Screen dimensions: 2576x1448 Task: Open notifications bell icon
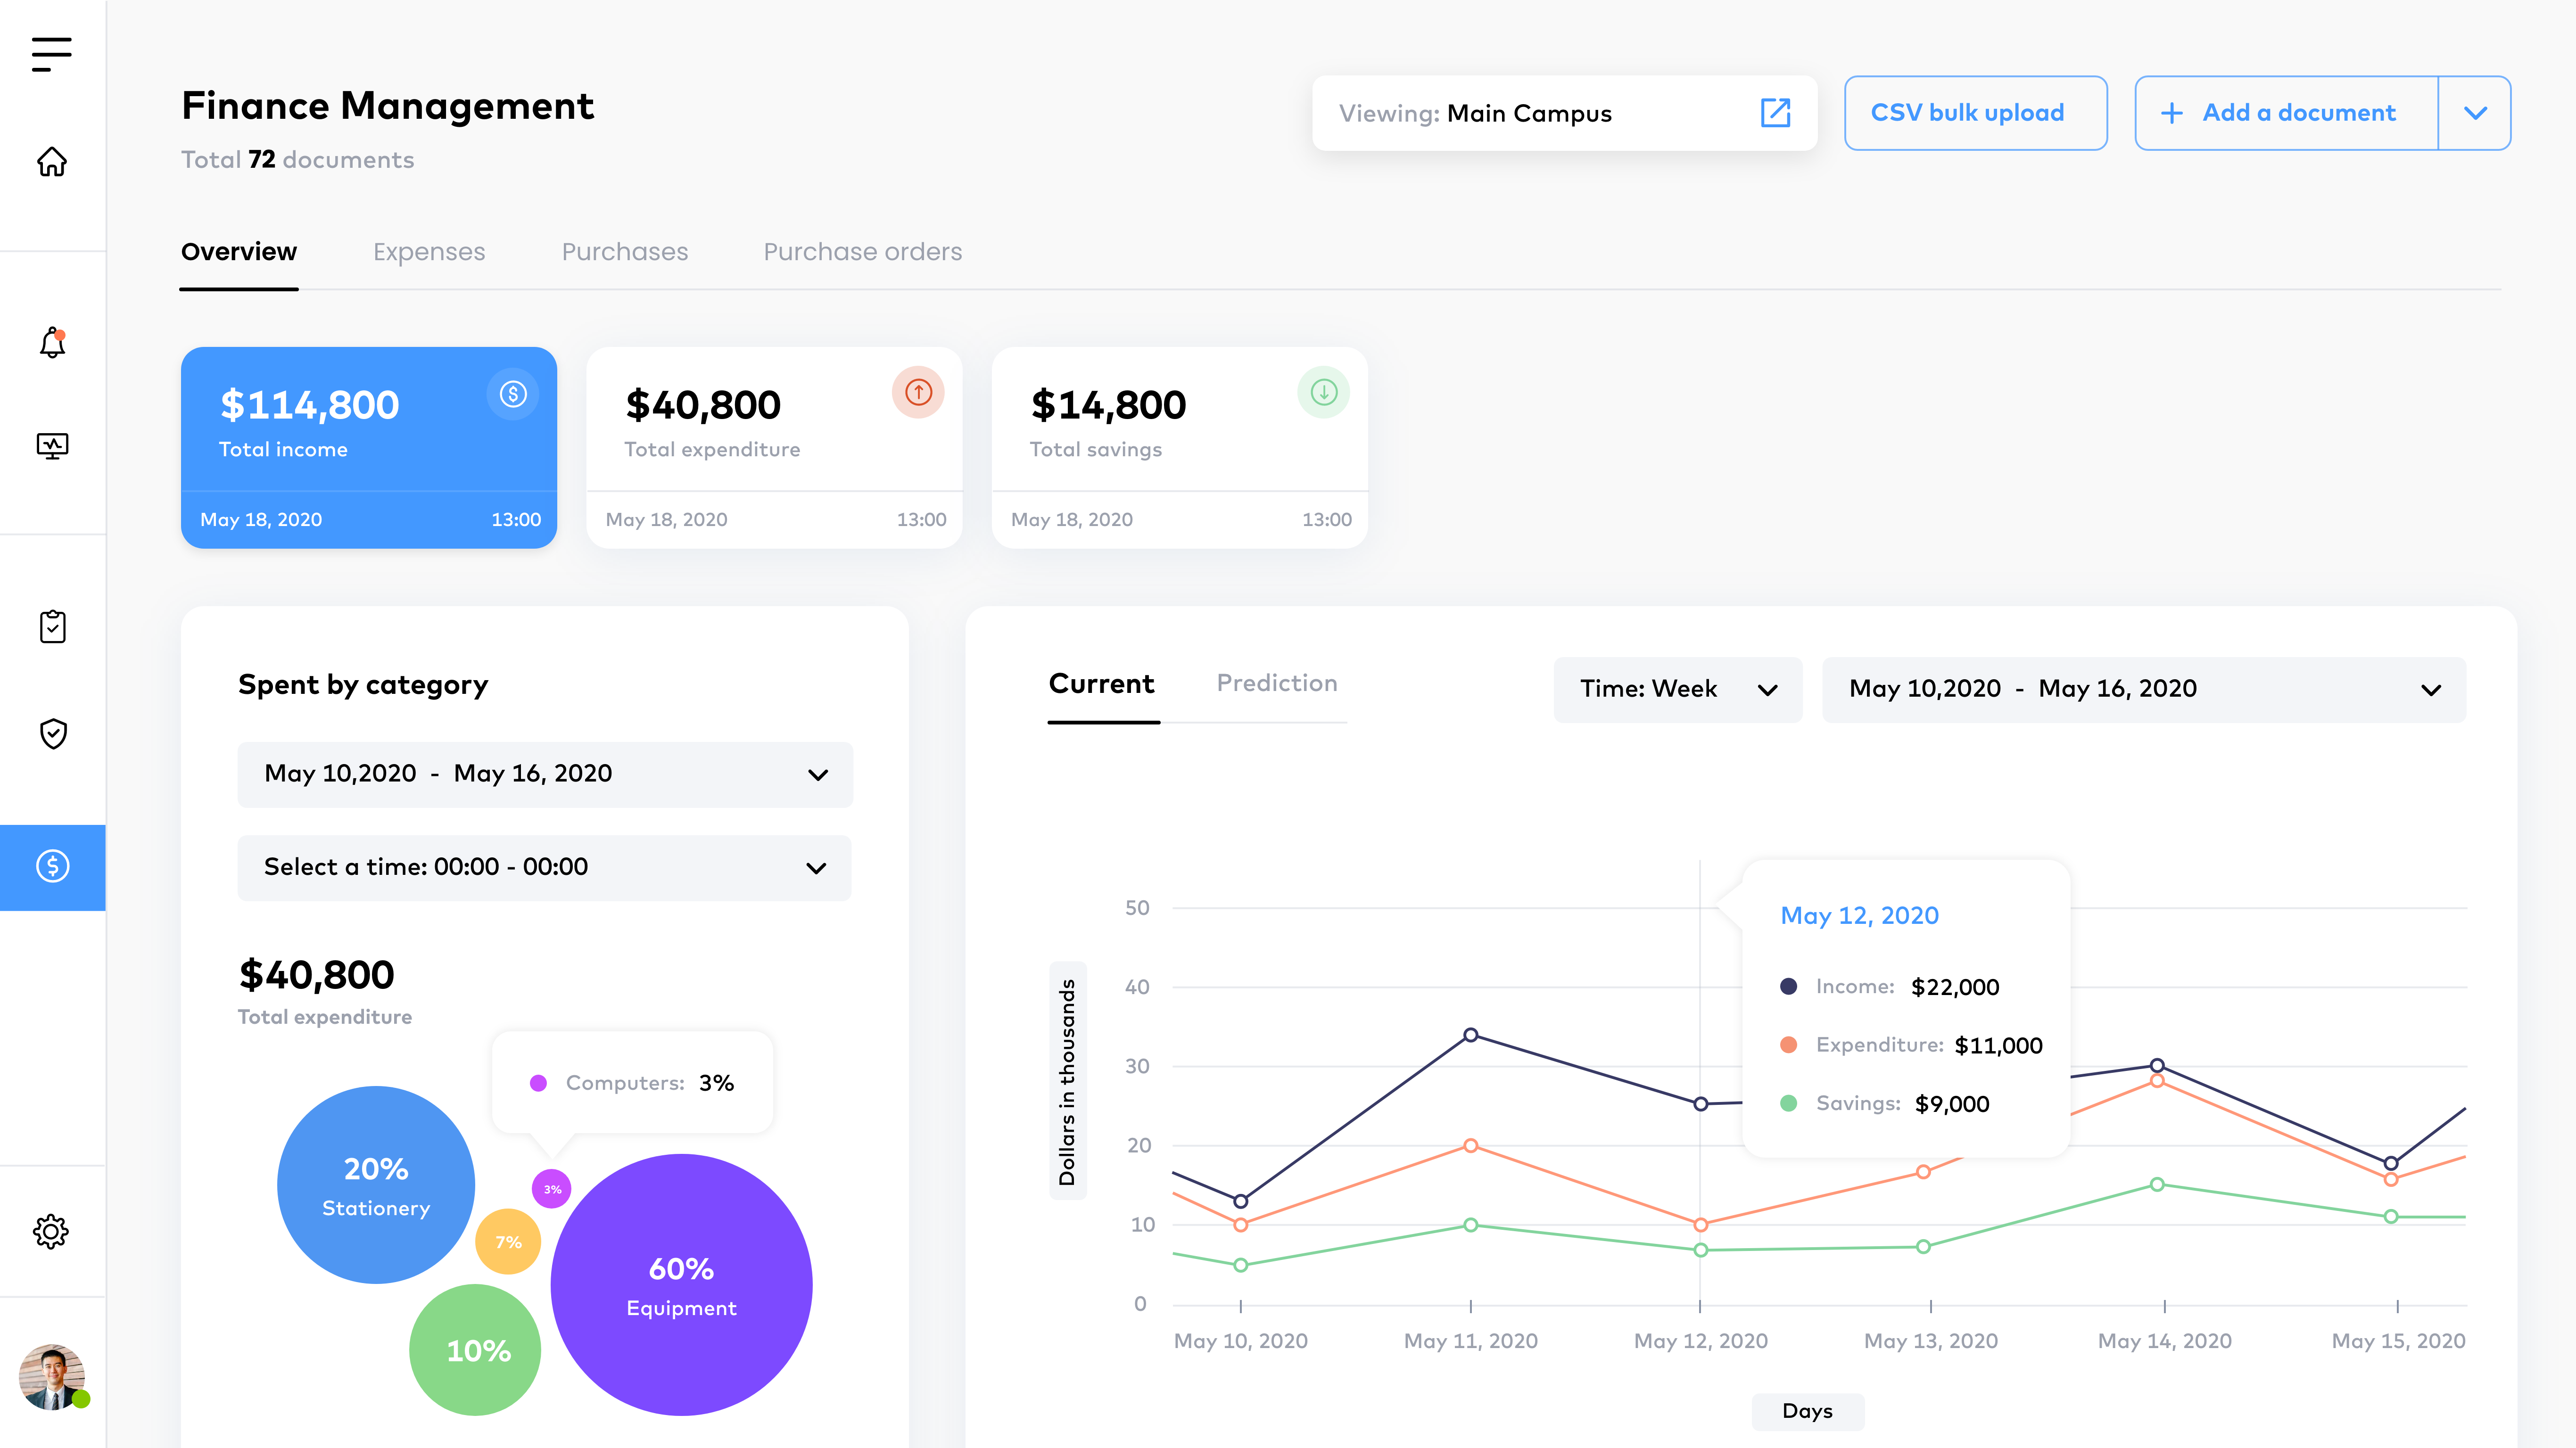tap(52, 343)
